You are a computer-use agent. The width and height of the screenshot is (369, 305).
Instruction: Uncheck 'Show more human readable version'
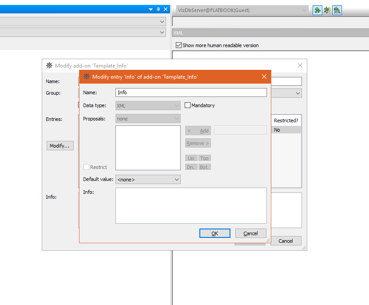click(179, 45)
